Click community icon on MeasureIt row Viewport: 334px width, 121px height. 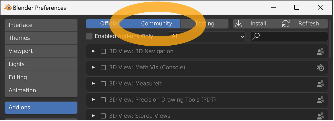321,84
